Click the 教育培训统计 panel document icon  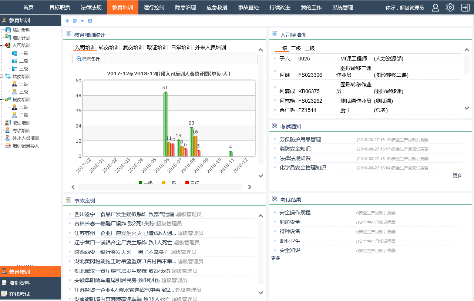point(68,34)
